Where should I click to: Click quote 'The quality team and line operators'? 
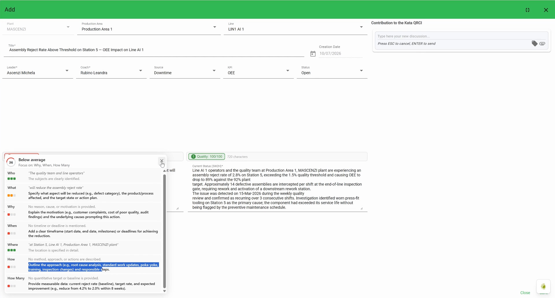pyautogui.click(x=56, y=173)
